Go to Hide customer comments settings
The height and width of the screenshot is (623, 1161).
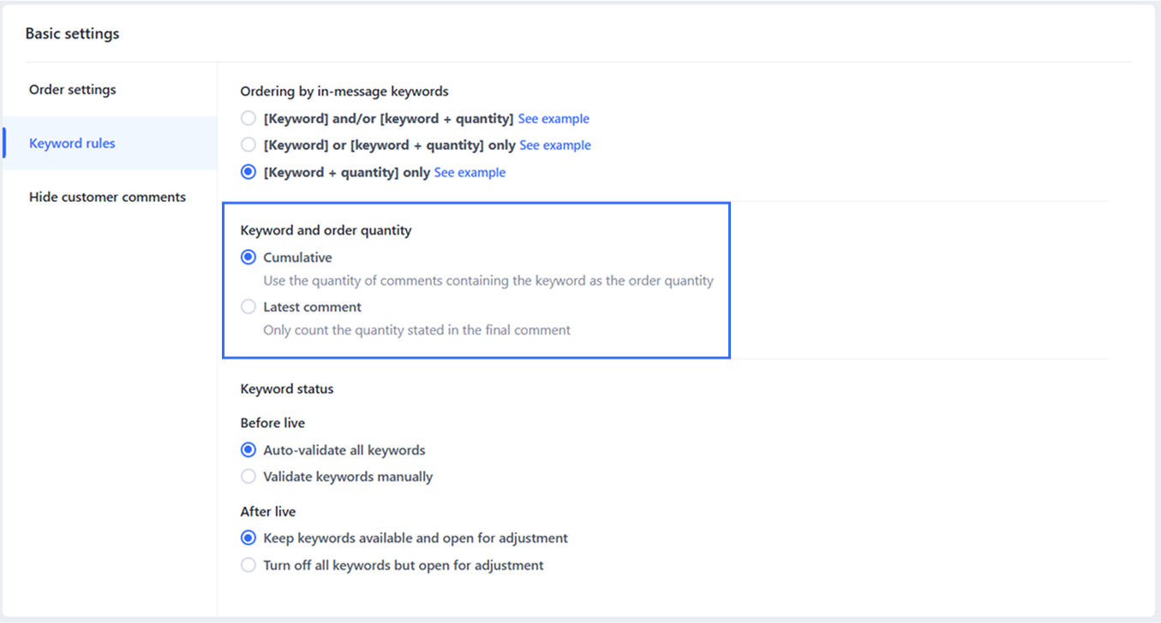107,198
